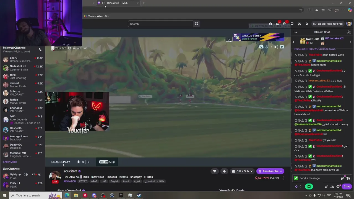This screenshot has width=354, height=199.
Task: Open Subroza VALORANT channel
Action: point(22,93)
